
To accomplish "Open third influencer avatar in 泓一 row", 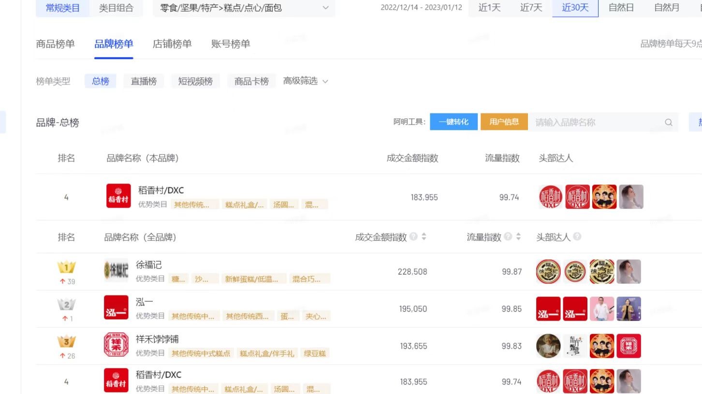I will (x=602, y=309).
